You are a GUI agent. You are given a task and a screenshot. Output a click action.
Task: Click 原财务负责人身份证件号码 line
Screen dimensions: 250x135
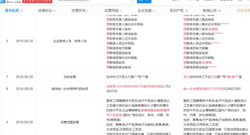coord(125,24)
